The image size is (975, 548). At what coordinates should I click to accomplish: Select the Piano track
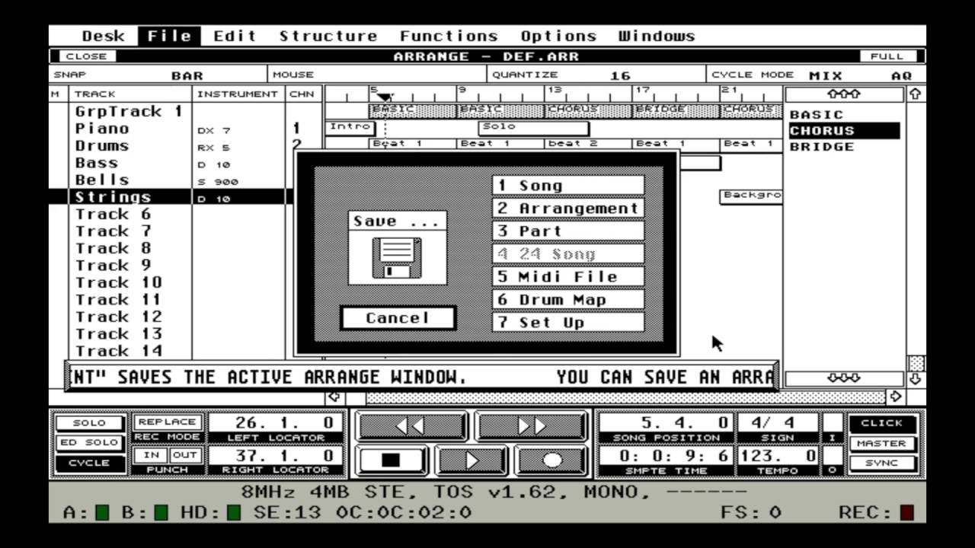point(102,129)
